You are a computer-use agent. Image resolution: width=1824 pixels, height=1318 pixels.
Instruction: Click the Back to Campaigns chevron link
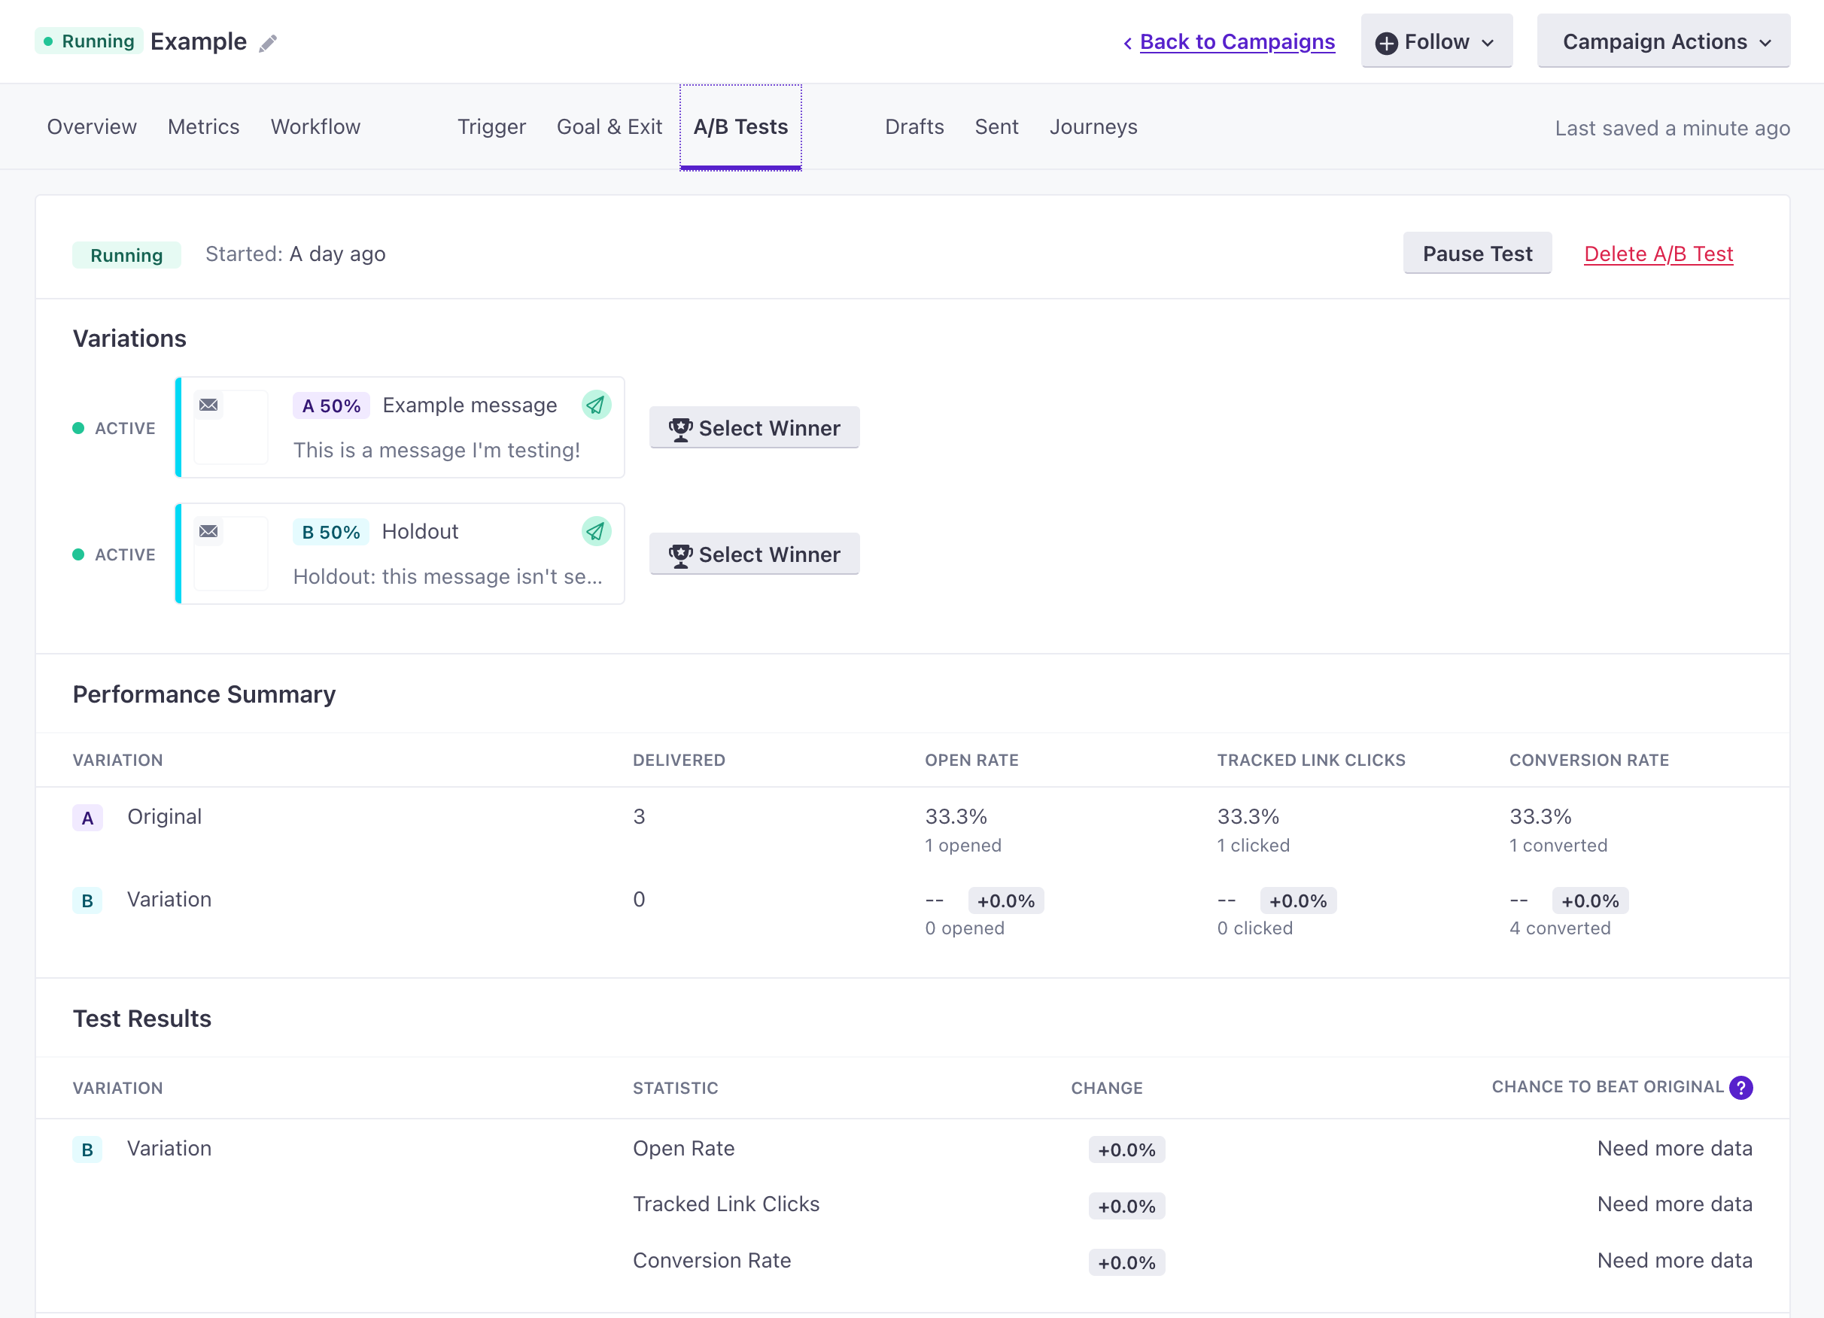click(1228, 41)
